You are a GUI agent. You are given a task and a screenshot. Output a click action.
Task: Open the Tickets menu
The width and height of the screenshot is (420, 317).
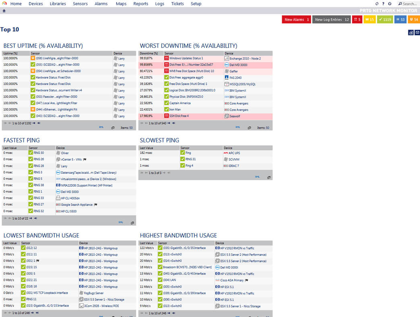point(177,4)
